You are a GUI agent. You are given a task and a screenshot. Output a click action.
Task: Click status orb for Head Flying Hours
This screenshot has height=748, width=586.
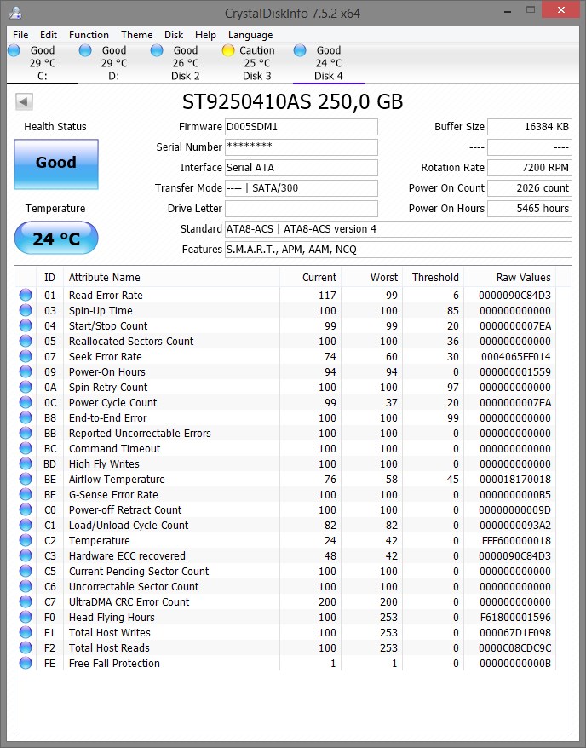(26, 617)
